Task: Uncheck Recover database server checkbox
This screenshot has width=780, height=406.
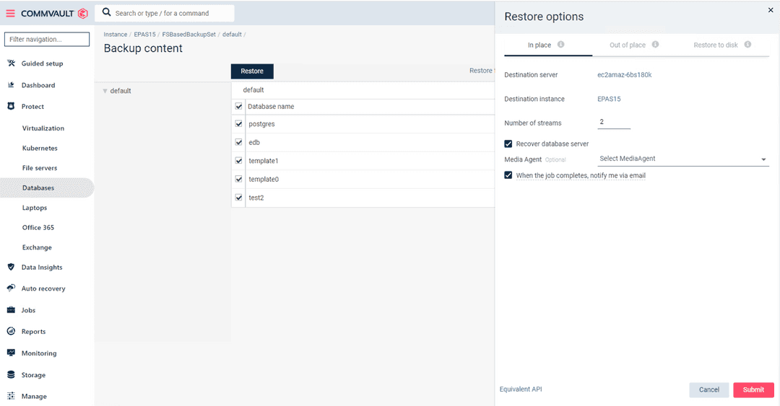Action: tap(508, 144)
